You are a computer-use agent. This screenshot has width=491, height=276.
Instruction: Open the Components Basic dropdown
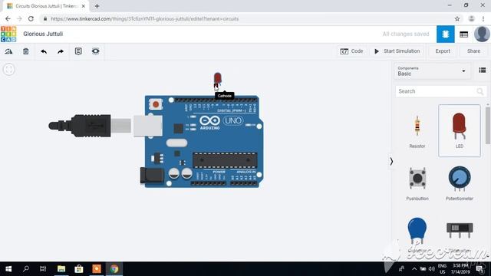[x=431, y=71]
